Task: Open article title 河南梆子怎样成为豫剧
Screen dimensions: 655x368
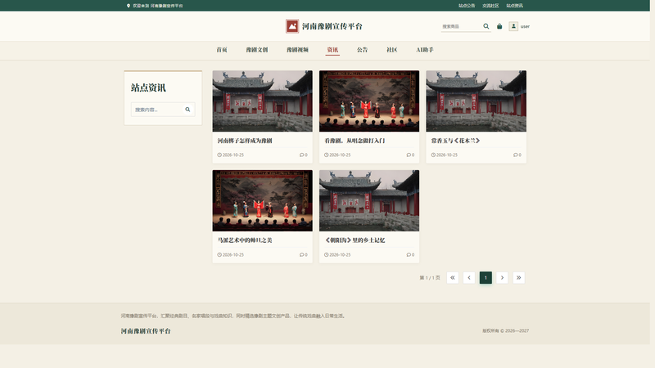Action: tap(245, 141)
